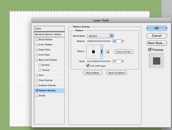Click the New Style button
172x130 pixels.
(157, 43)
